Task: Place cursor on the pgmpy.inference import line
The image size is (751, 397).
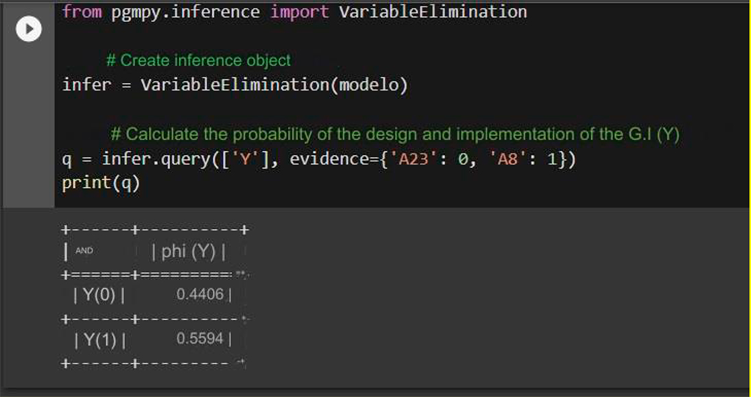Action: point(294,12)
